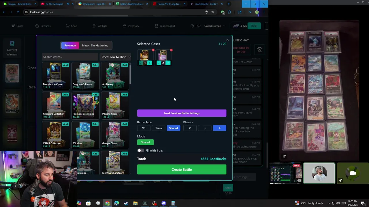Click the Search cases input field

click(70, 57)
